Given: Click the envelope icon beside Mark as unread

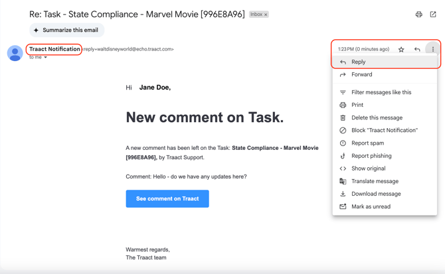Looking at the screenshot, I should (x=343, y=206).
